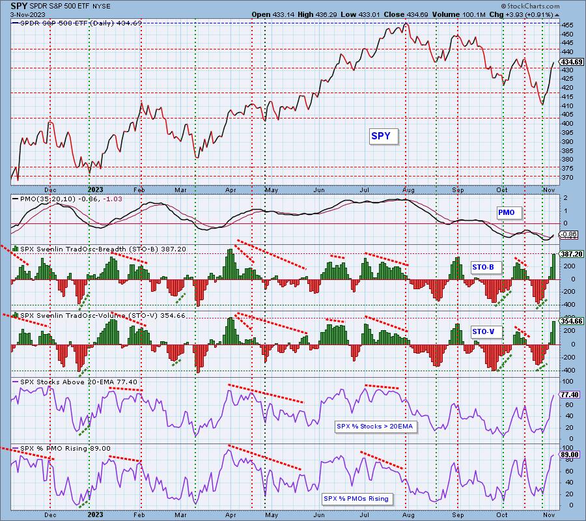
Task: Click the STO-V label box
Action: (486, 332)
